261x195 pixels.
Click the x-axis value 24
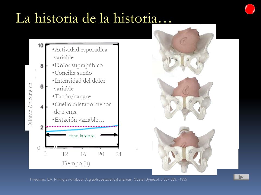tap(119, 154)
